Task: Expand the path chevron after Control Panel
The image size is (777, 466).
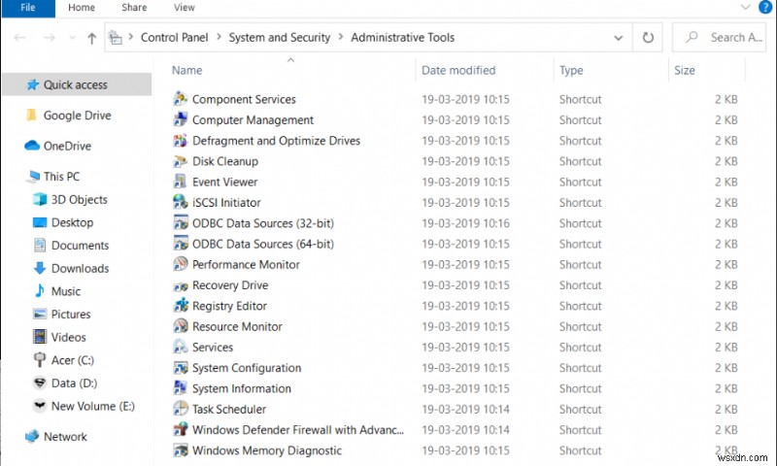Action: coord(219,38)
